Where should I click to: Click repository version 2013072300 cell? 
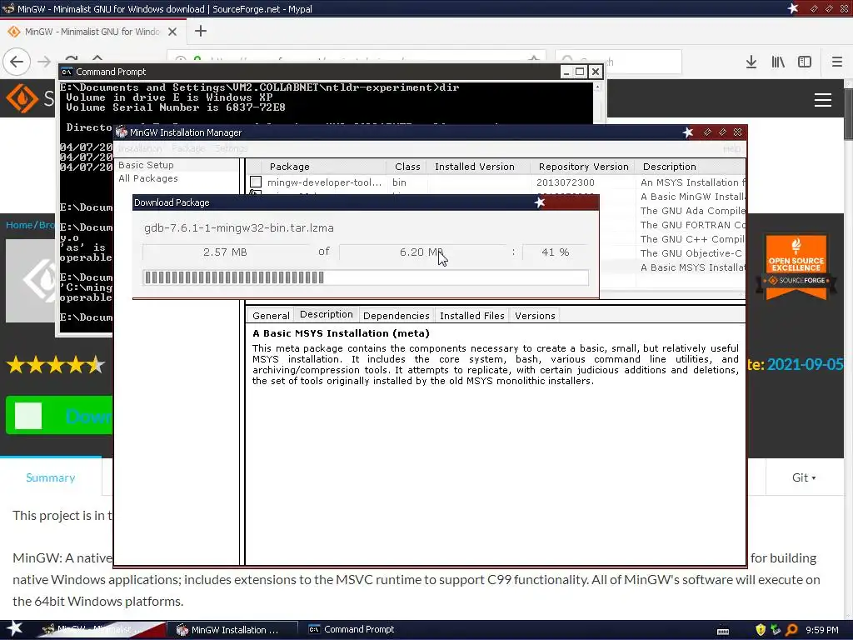(566, 182)
